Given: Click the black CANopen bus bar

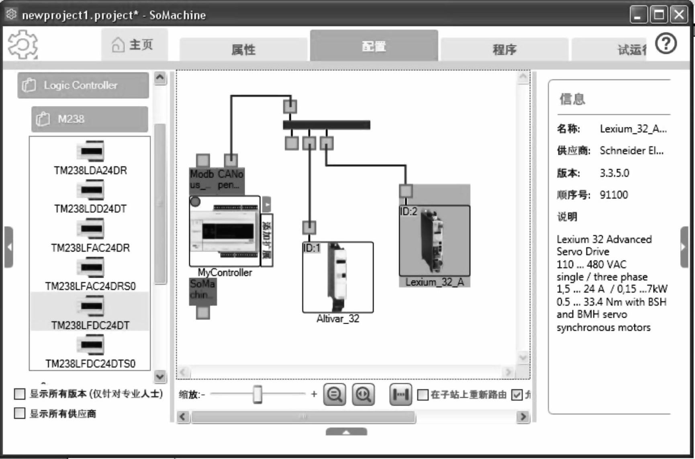Looking at the screenshot, I should pyautogui.click(x=327, y=125).
